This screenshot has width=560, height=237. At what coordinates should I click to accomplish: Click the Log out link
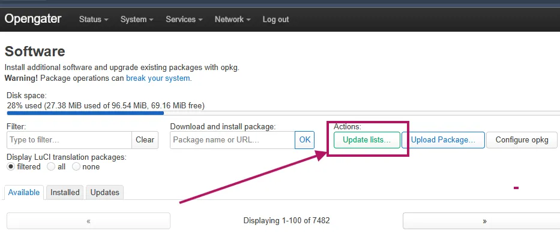[275, 20]
